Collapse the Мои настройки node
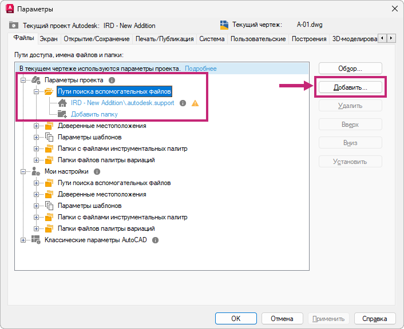The width and height of the screenshot is (404, 329). coord(23,171)
